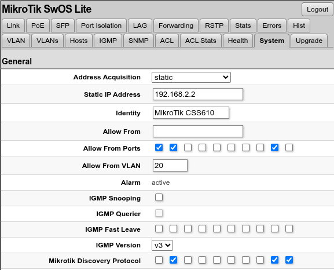The width and height of the screenshot is (334, 270).
Task: Uncheck ninth Mikrotik Discovery Protocol checkbox
Action: 274,260
